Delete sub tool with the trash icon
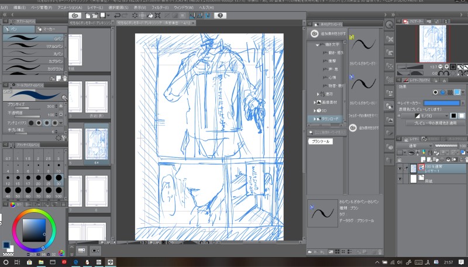This screenshot has width=468, height=267. click(x=65, y=78)
